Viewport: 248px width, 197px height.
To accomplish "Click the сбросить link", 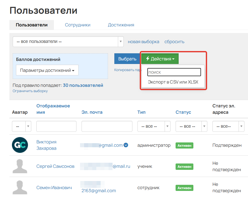I will [x=174, y=41].
